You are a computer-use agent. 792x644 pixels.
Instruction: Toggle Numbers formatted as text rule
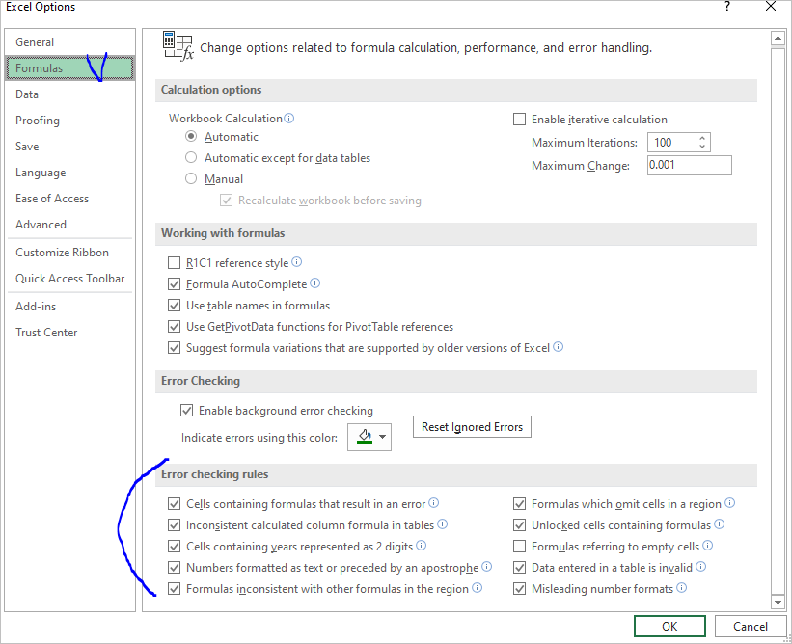tap(174, 567)
